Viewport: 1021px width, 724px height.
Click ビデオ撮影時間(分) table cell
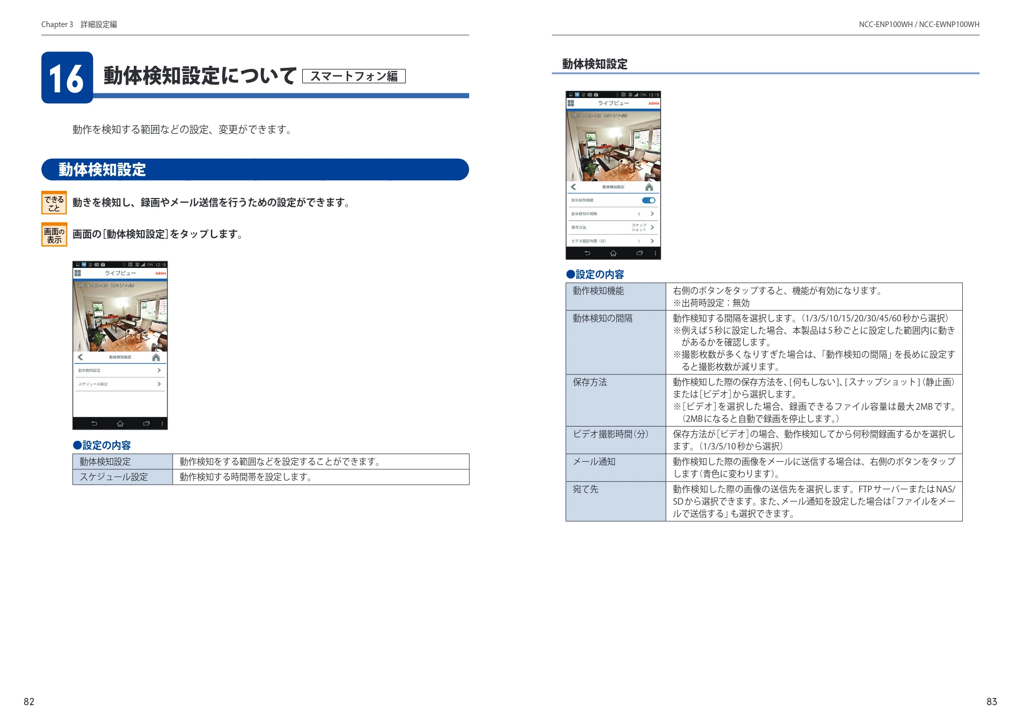click(616, 440)
